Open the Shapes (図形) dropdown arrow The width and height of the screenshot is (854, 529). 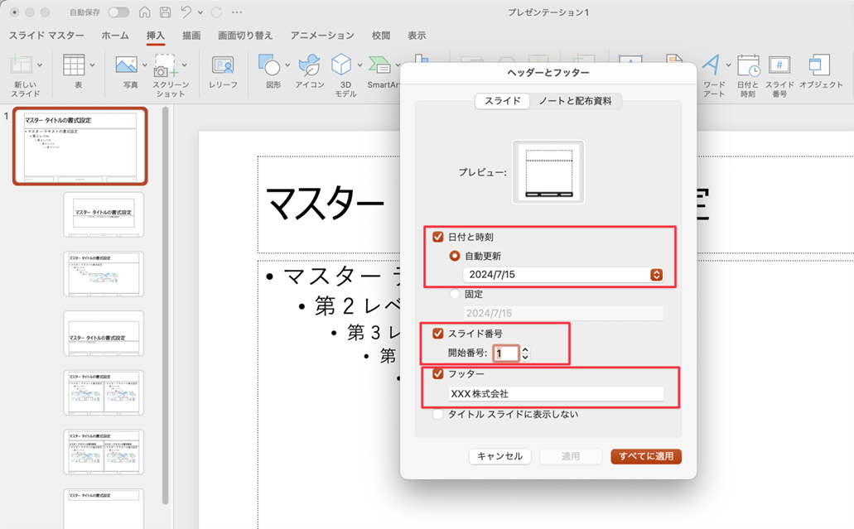287,65
